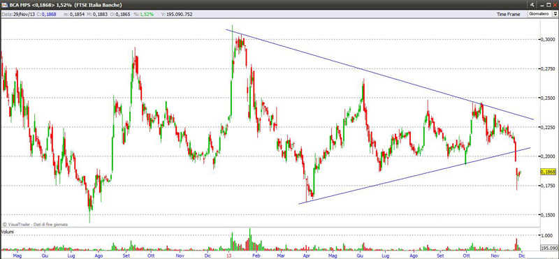
Task: Maximize the BCA MPS chart window
Action: (x=549, y=5)
